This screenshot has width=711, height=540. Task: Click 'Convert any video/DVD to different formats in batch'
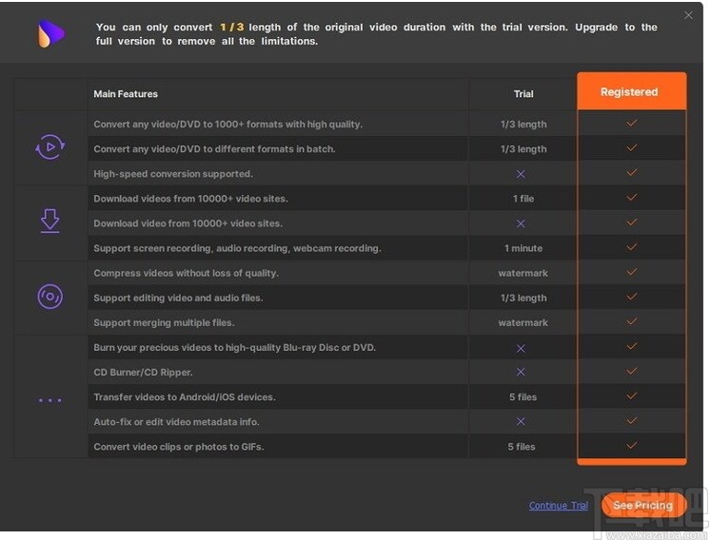click(214, 149)
